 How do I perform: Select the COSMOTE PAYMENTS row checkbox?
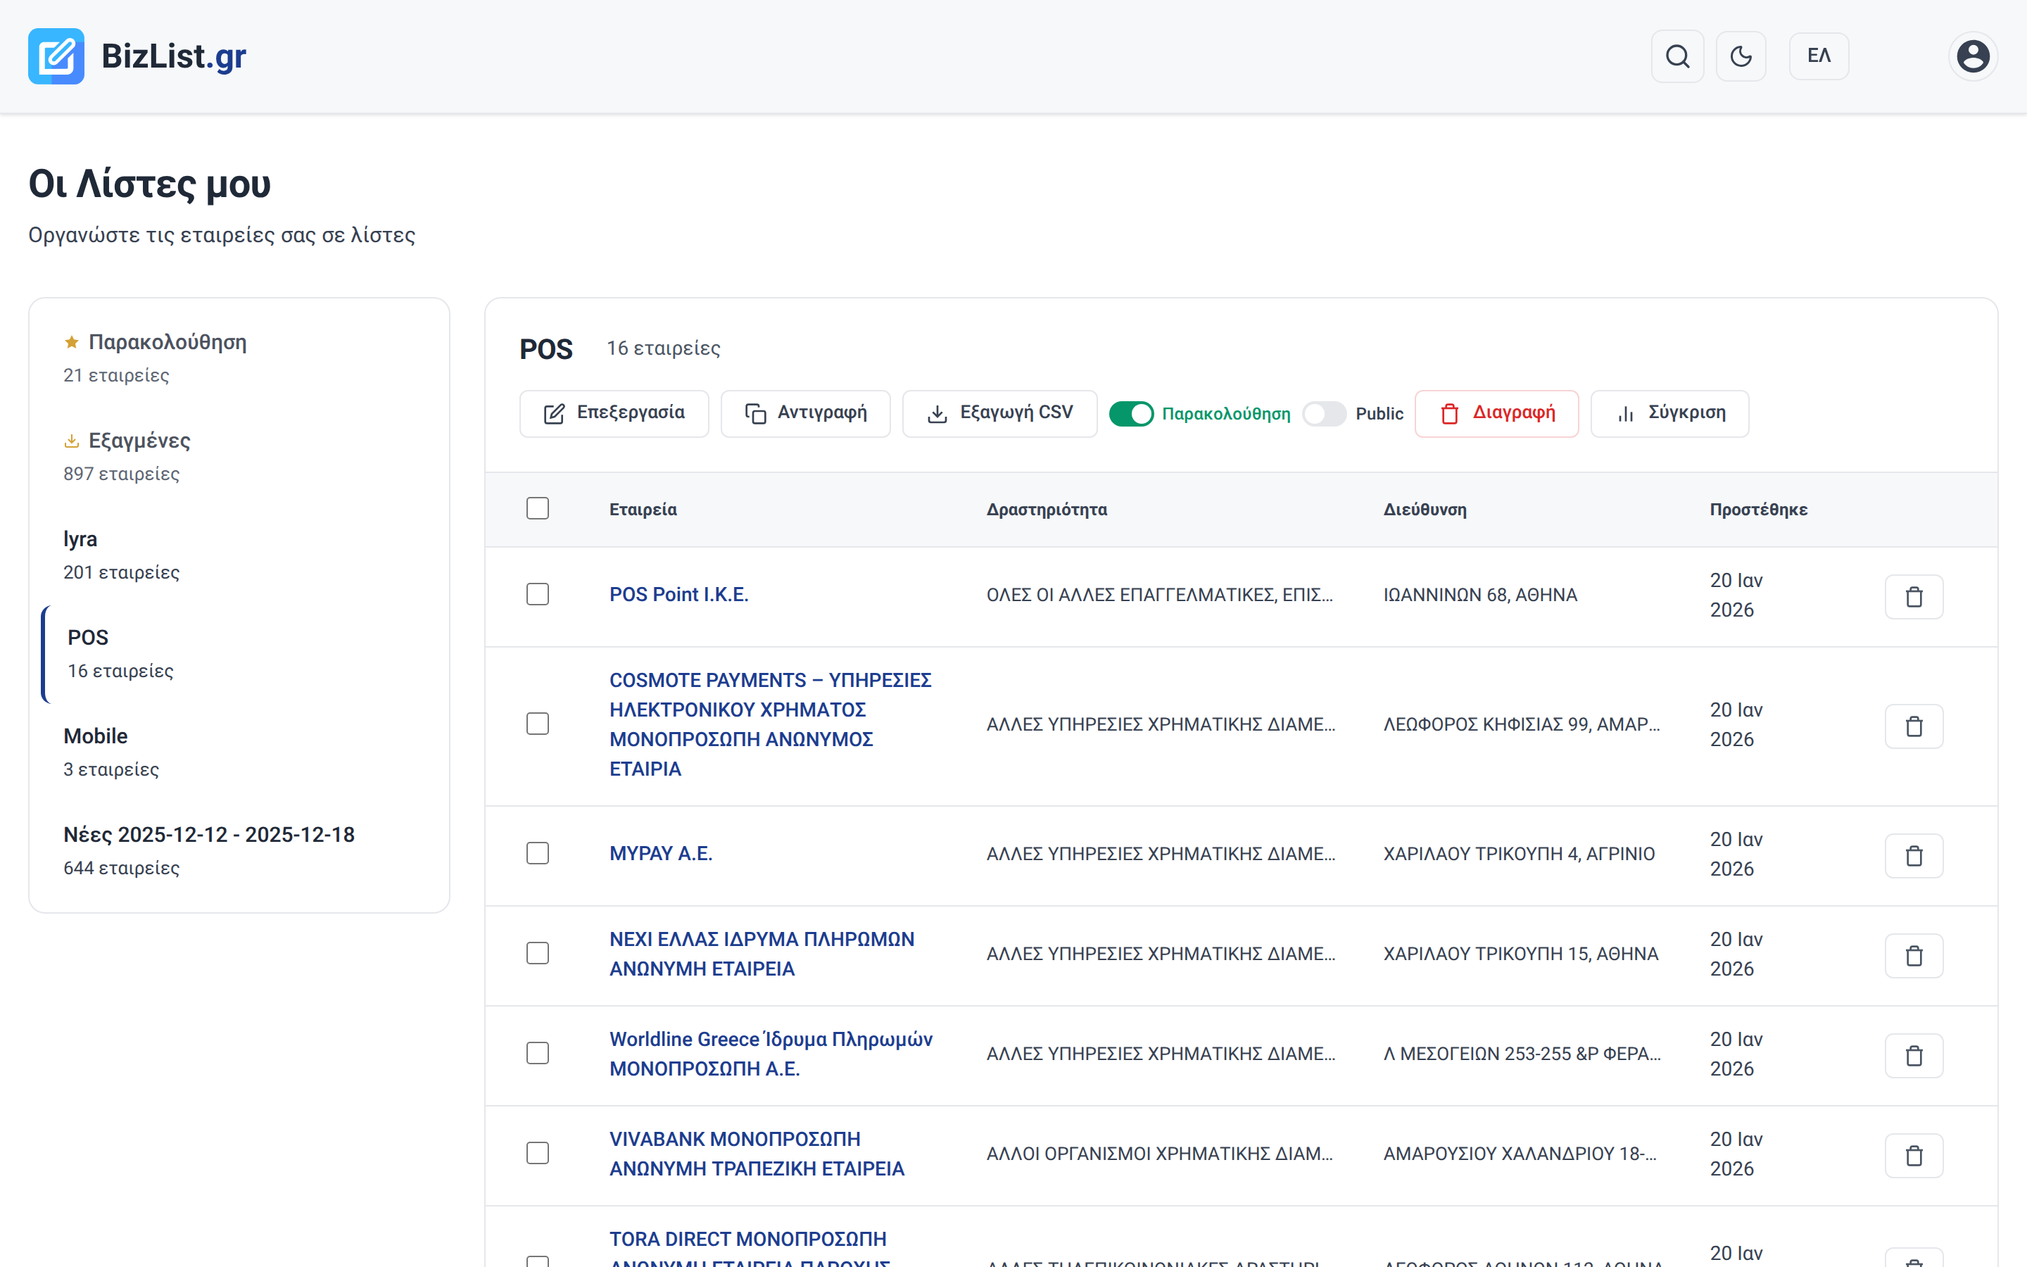click(x=538, y=724)
